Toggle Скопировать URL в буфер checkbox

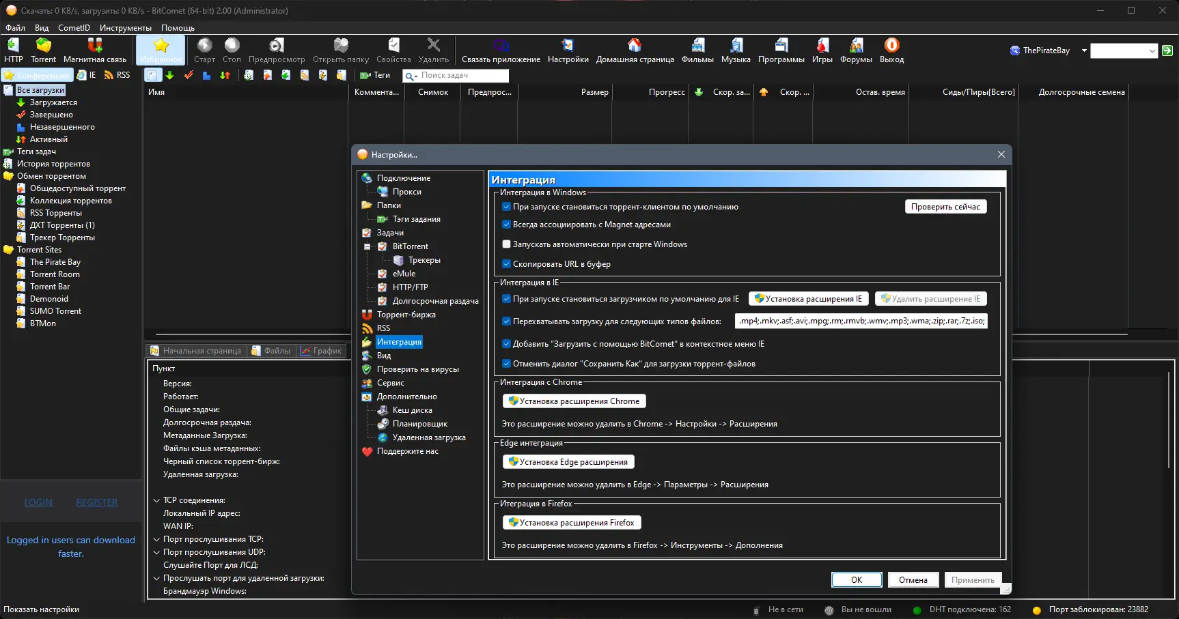coord(506,264)
